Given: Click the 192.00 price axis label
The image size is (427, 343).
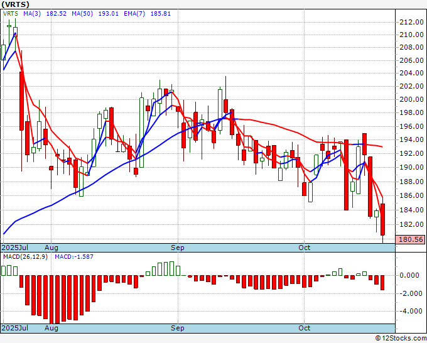Looking at the screenshot, I should coord(411,154).
